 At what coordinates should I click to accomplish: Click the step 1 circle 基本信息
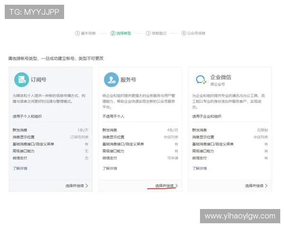(x=77, y=33)
